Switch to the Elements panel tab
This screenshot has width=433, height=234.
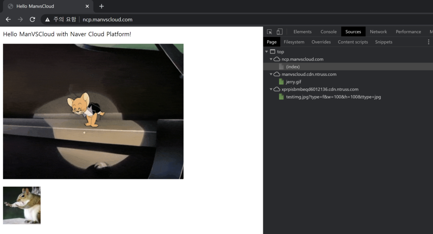click(x=302, y=32)
